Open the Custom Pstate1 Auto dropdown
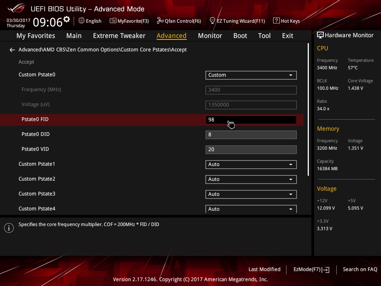Image resolution: width=381 pixels, height=286 pixels. click(x=251, y=164)
